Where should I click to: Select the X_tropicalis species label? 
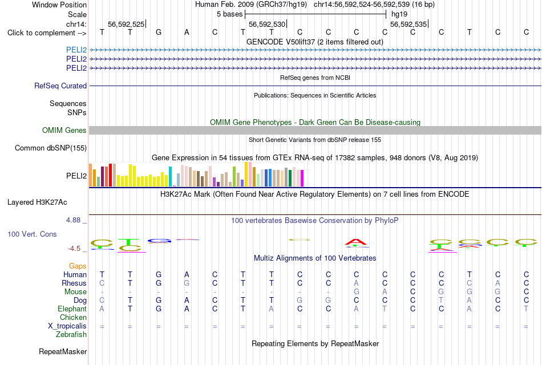[x=67, y=326]
